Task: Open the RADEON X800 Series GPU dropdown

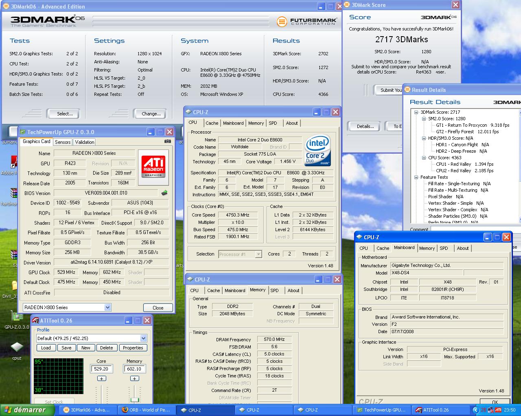Action: [107, 308]
